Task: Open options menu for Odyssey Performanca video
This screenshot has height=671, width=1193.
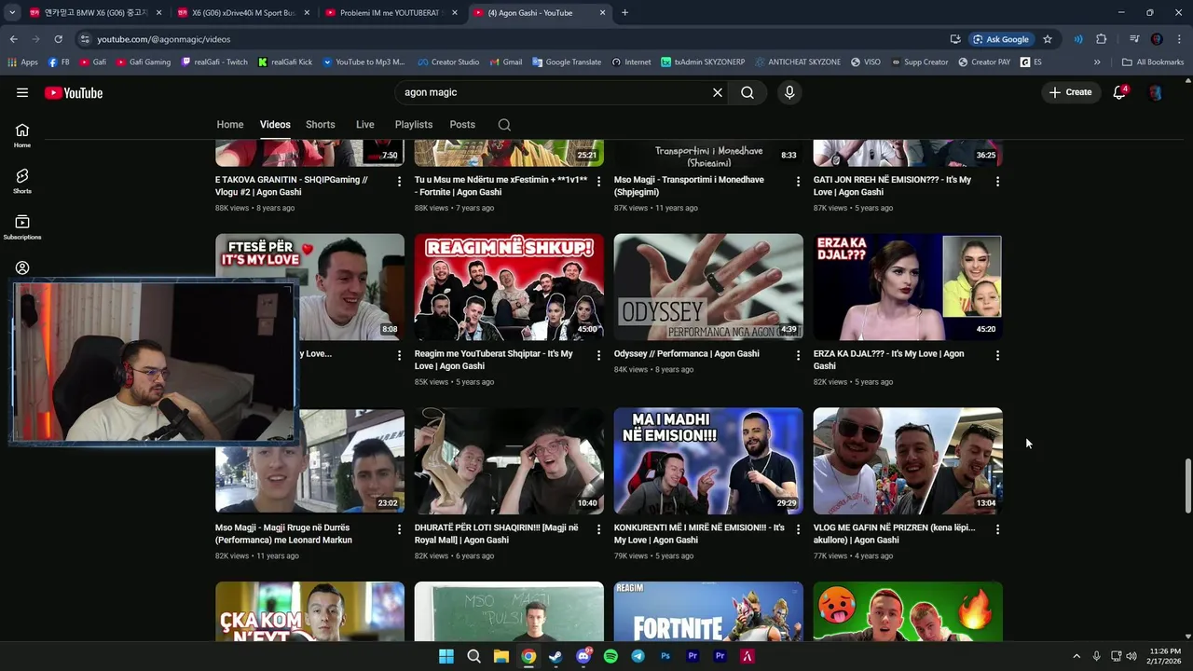Action: (798, 355)
